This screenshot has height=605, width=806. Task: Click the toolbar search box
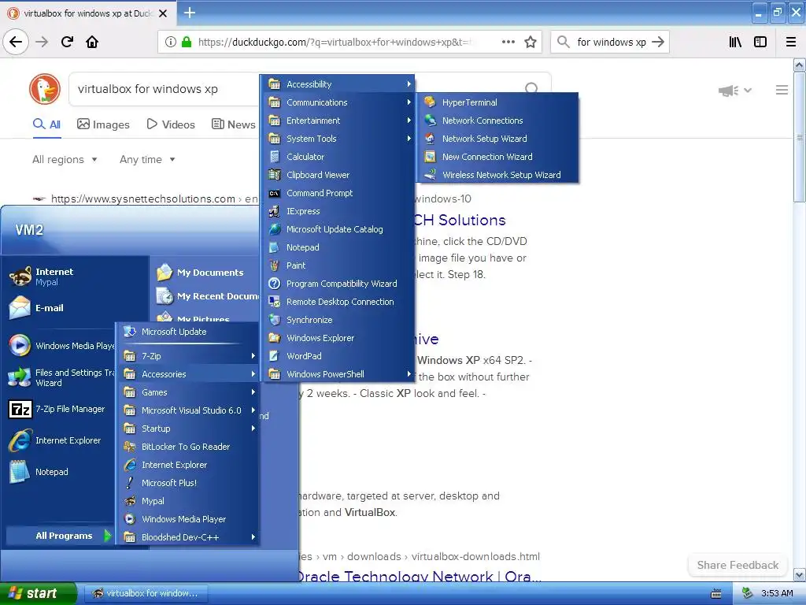[610, 42]
